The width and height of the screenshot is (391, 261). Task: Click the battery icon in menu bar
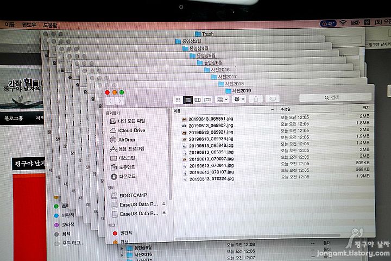point(355,23)
